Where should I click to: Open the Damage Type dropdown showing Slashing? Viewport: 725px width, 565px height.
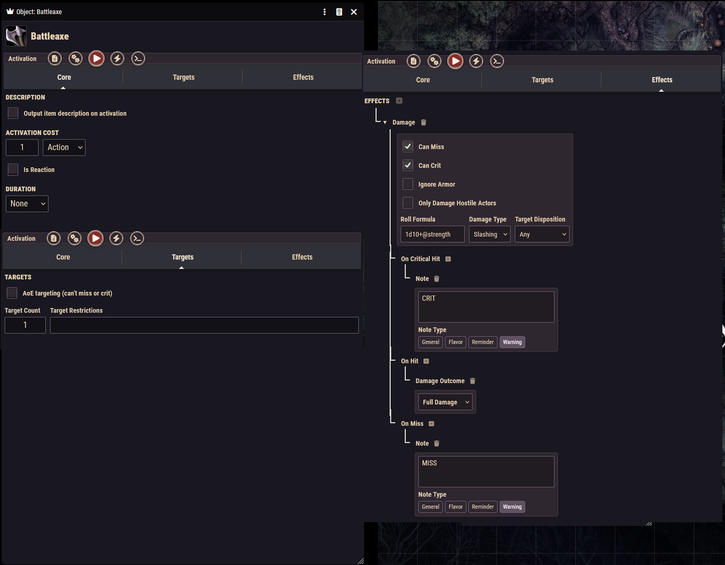[x=489, y=234]
